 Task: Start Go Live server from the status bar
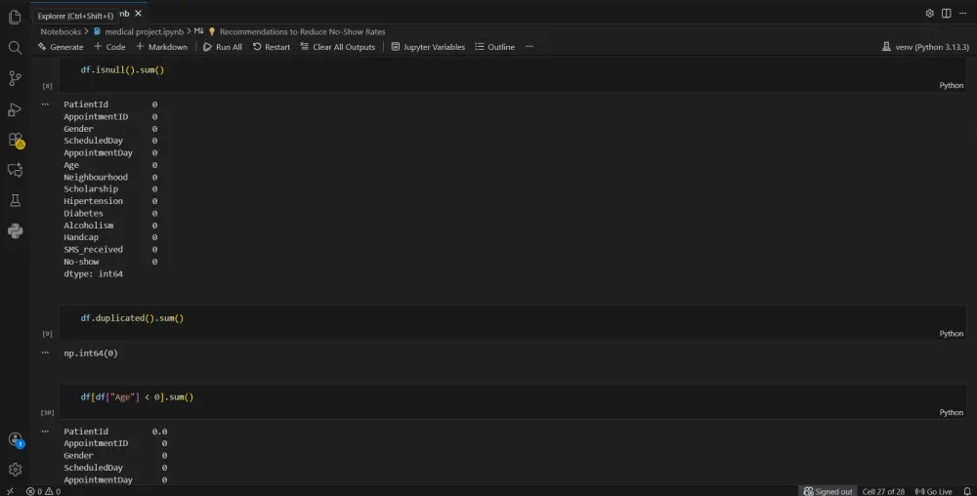pos(933,491)
